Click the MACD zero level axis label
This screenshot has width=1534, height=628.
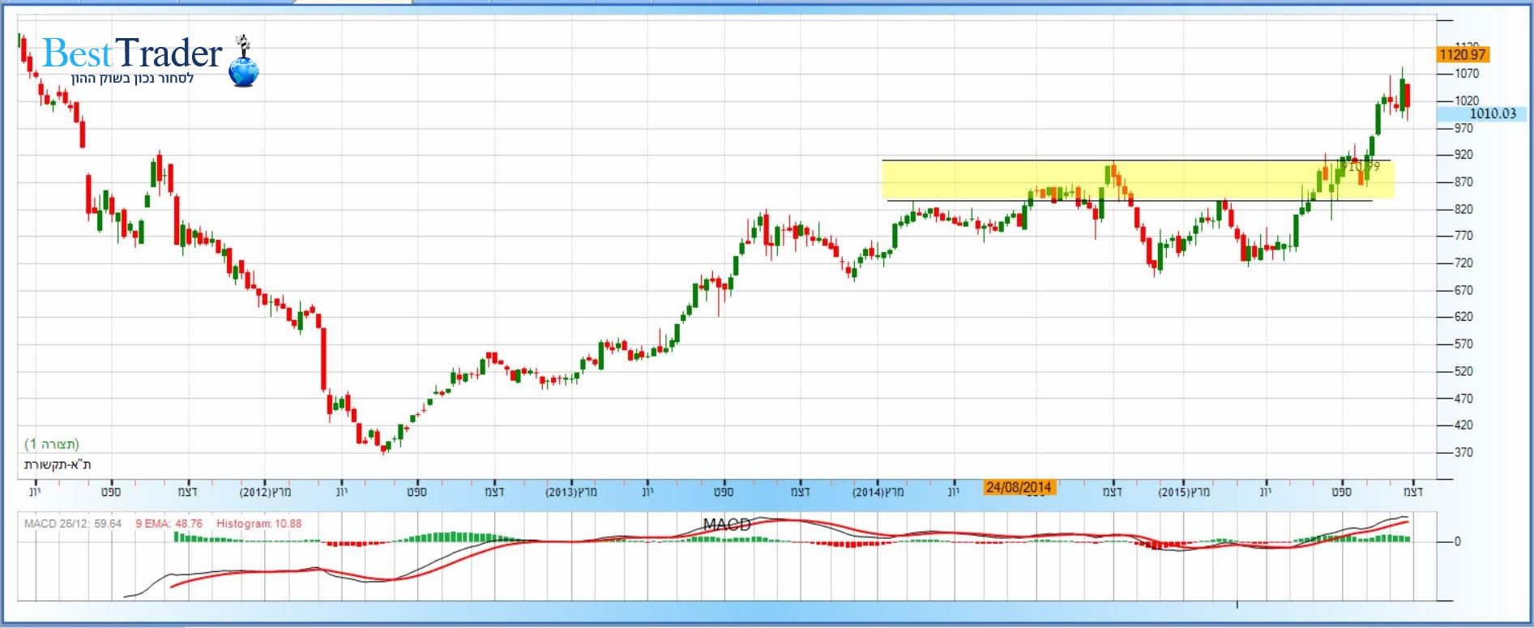tap(1457, 541)
